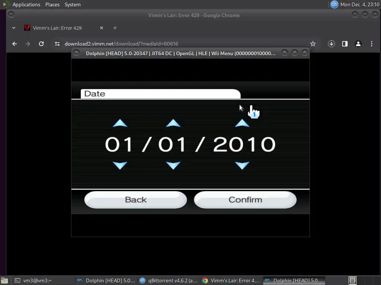Viewport: 381px width, 285px height.
Task: Increase the year value with up arrow
Action: (x=242, y=123)
